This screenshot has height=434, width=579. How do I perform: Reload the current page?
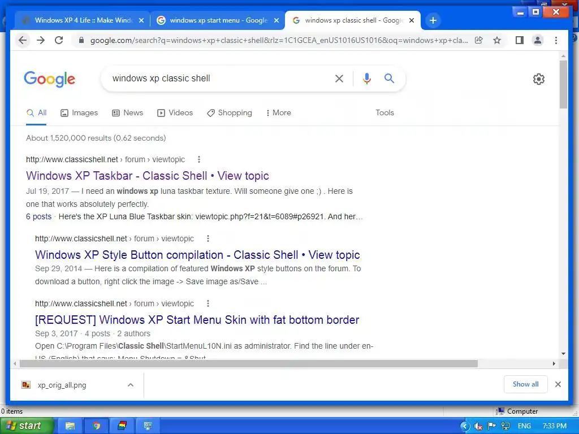59,40
